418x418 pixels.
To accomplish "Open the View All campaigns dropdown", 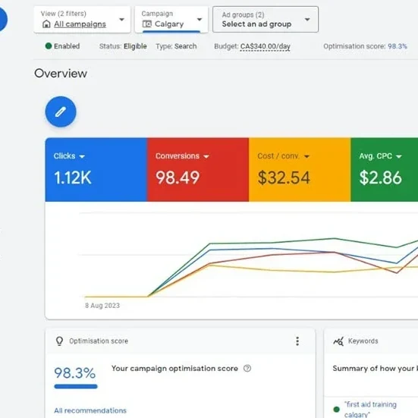I will pos(82,20).
